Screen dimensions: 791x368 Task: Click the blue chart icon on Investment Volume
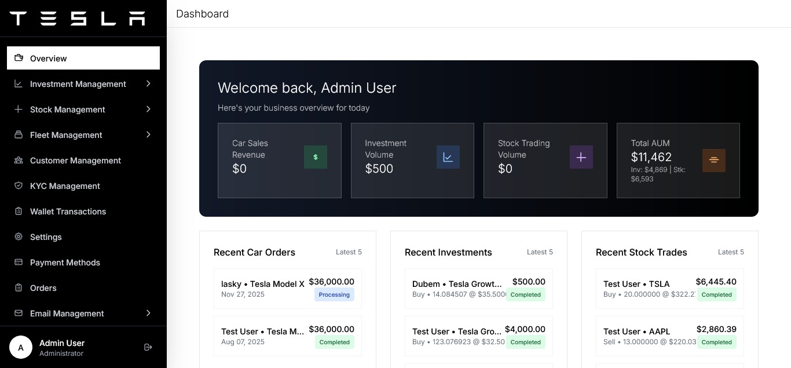click(x=448, y=157)
